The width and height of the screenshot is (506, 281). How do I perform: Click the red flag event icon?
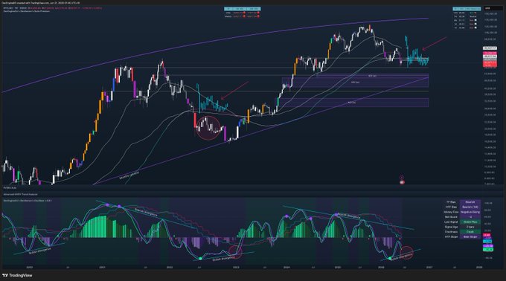coord(402,182)
